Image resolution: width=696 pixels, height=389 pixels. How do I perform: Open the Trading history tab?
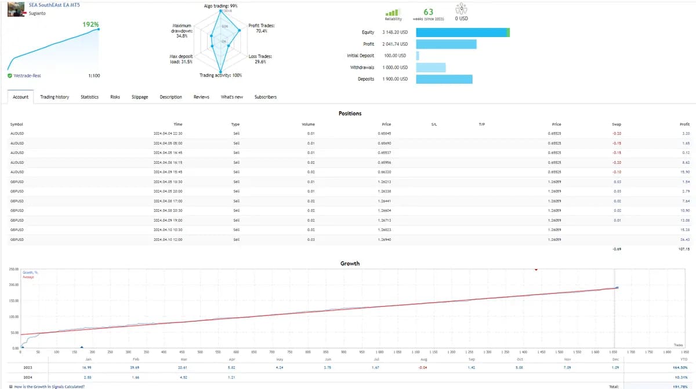[x=55, y=97]
